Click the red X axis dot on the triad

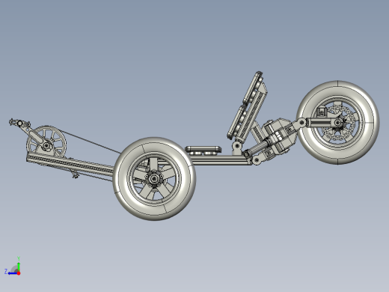pos(19,273)
